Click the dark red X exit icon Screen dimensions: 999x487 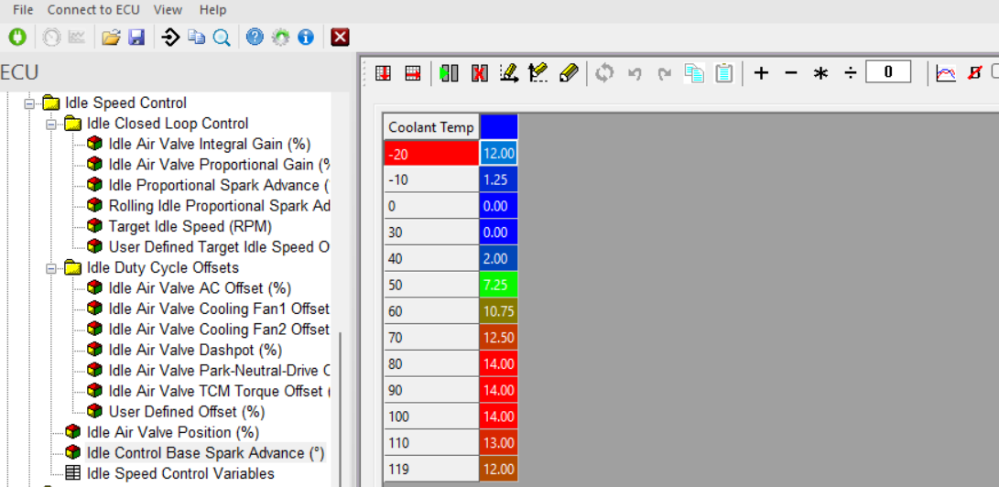tap(341, 38)
